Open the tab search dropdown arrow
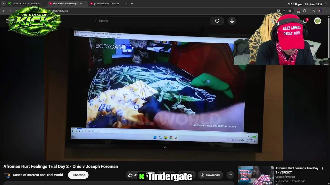 pyautogui.click(x=3, y=4)
